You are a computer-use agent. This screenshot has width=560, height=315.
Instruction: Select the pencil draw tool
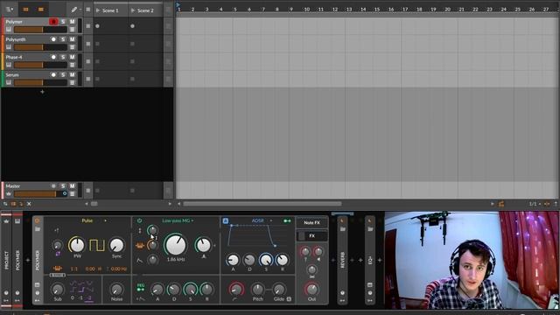pos(73,10)
